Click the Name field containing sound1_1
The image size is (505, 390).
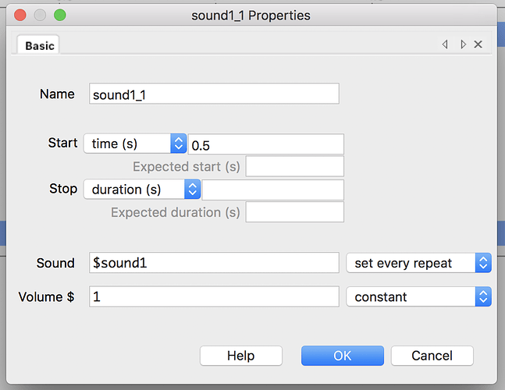(214, 94)
